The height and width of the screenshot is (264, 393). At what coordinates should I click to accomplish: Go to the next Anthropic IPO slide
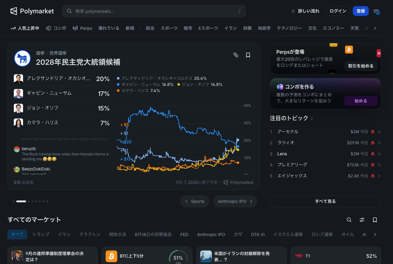click(x=235, y=201)
